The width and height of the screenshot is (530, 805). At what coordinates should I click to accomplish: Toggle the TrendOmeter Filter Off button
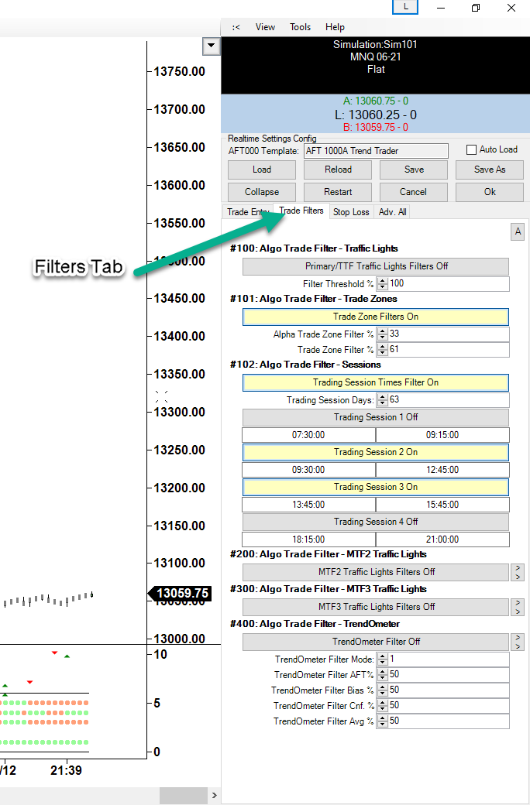click(x=375, y=642)
